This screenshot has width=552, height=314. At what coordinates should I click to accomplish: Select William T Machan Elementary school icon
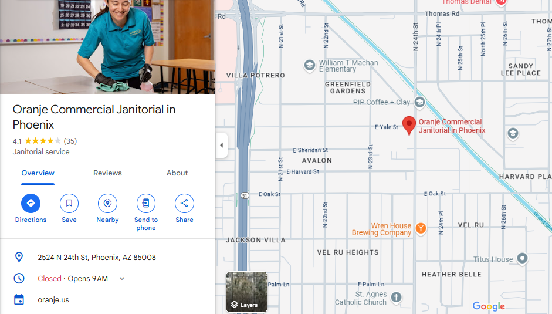tap(310, 66)
